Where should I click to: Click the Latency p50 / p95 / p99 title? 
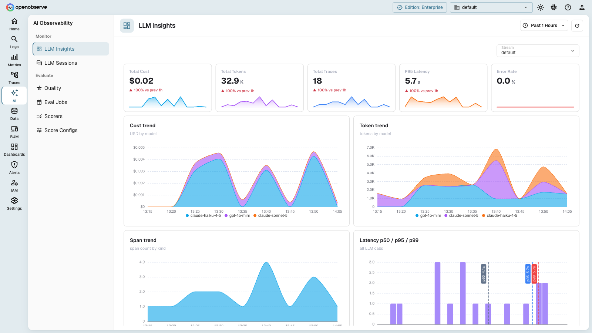pyautogui.click(x=389, y=240)
